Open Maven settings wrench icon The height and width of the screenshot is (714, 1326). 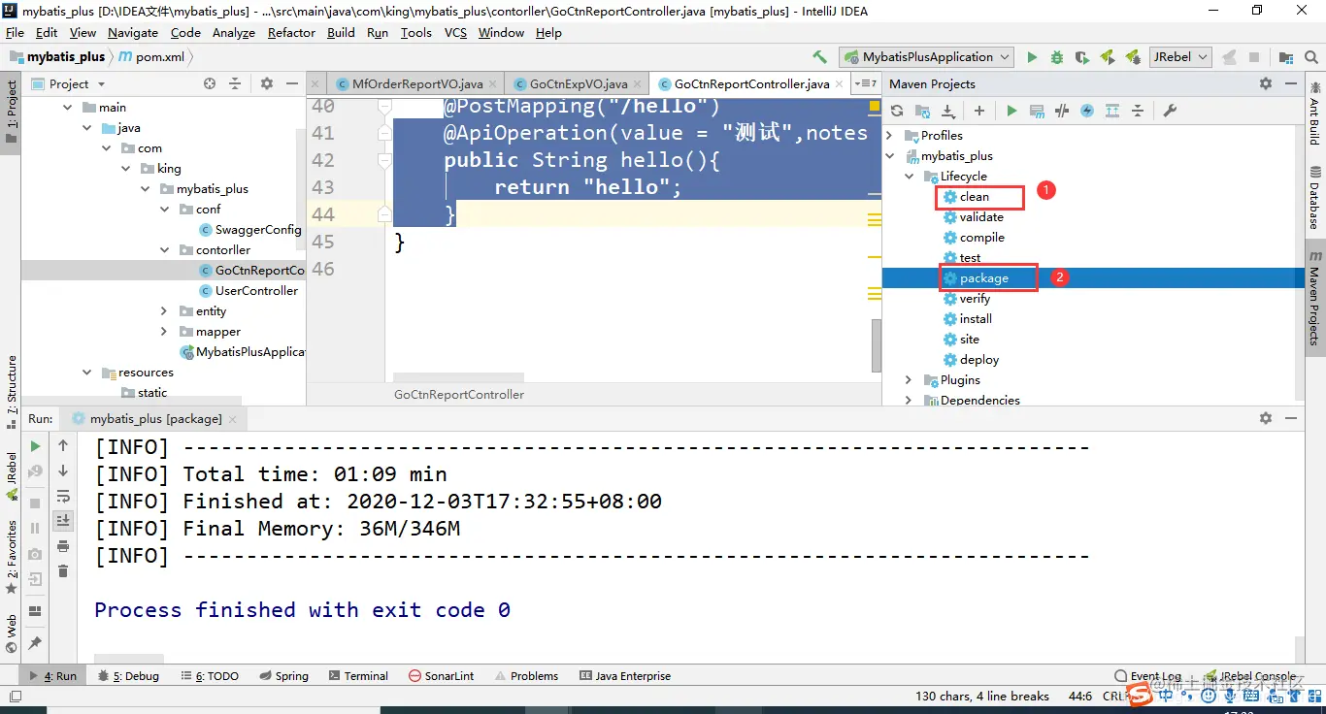point(1170,111)
